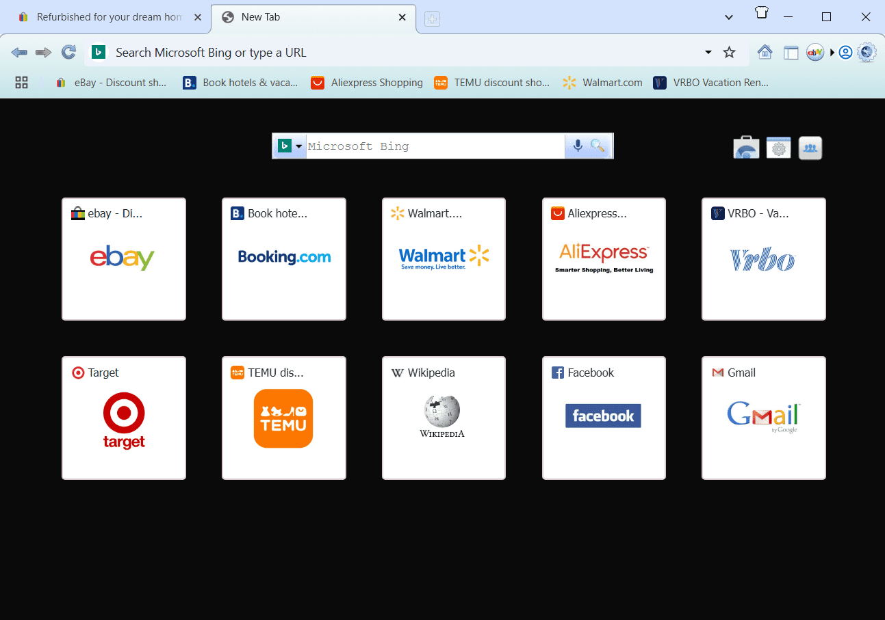Open the AliExpress speed dial tile
Viewport: 885px width, 620px height.
tap(604, 259)
